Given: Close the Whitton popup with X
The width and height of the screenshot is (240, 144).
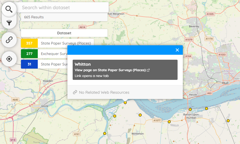Looking at the screenshot, I should (177, 50).
